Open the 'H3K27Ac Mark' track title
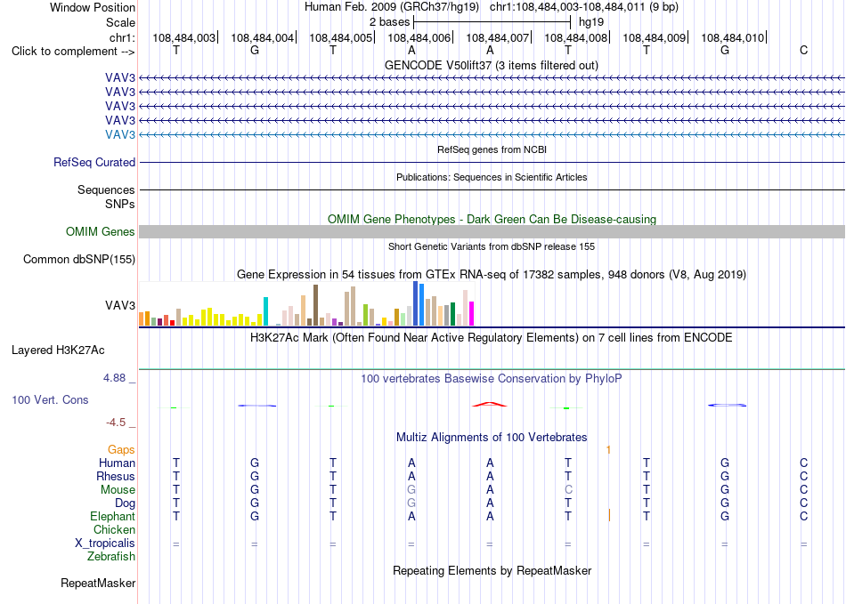Viewport: 846px width, 604px height. 492,338
